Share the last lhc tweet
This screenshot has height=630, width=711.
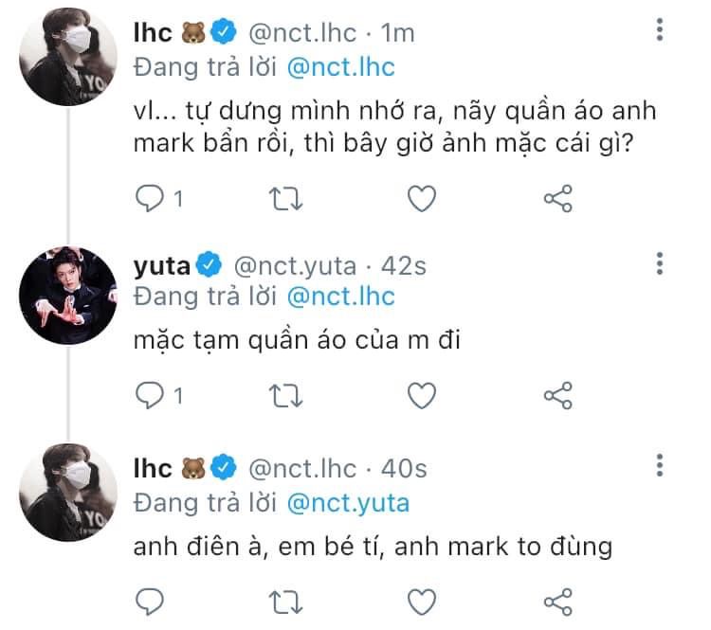coord(557,600)
